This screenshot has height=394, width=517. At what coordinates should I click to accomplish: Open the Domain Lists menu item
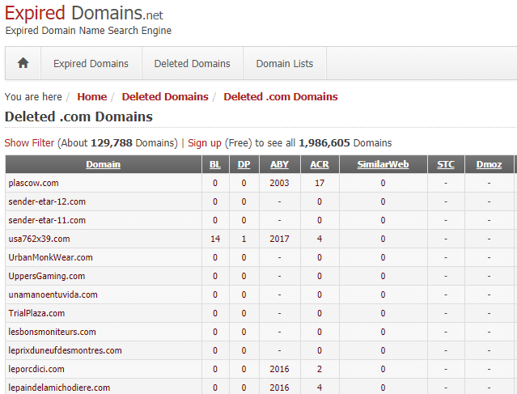pyautogui.click(x=285, y=63)
